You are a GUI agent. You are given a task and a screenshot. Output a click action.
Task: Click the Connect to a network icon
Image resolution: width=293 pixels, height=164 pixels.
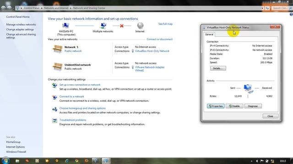54,97
